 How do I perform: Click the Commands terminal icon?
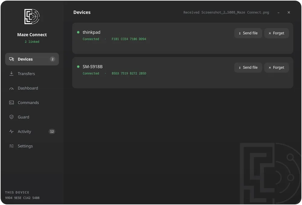pyautogui.click(x=11, y=102)
